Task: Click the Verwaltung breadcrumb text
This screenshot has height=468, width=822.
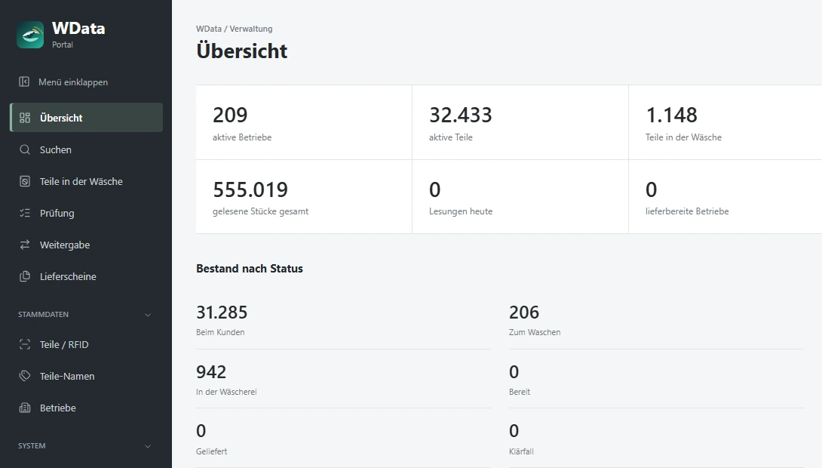Action: pos(251,29)
